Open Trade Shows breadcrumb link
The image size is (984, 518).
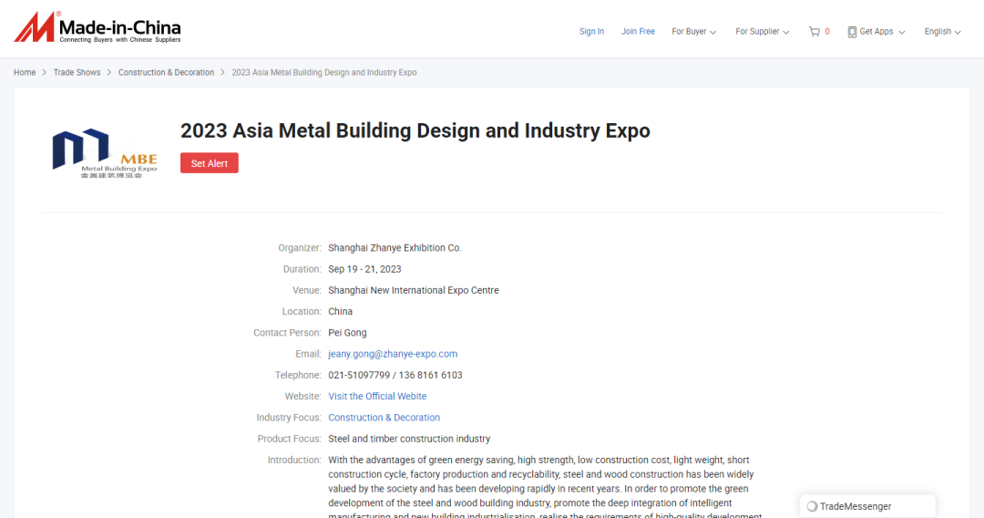click(x=77, y=72)
